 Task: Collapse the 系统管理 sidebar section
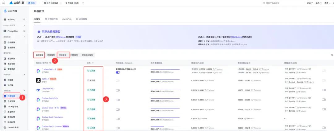(x=24, y=91)
